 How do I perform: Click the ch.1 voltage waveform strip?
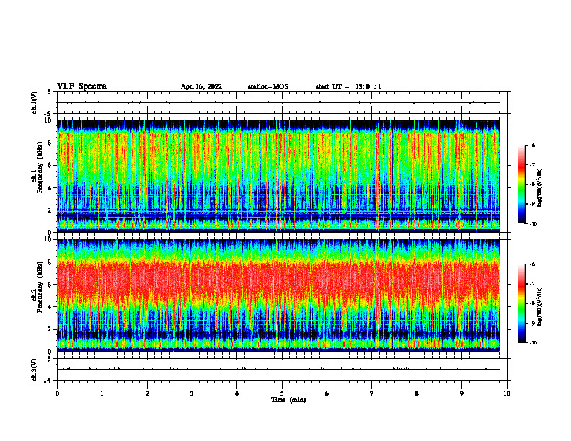point(282,102)
